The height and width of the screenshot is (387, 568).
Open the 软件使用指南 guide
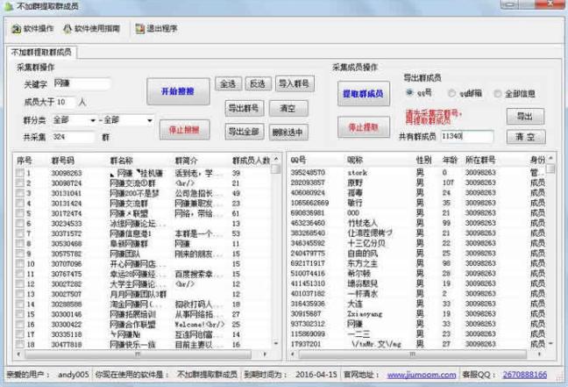tap(92, 29)
